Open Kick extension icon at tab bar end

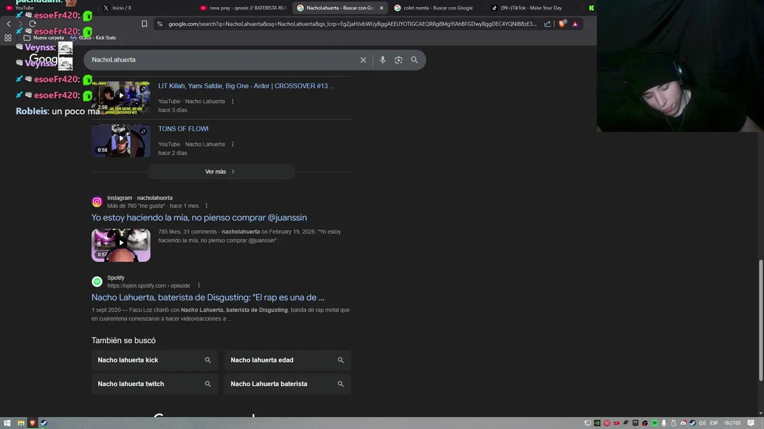(591, 8)
